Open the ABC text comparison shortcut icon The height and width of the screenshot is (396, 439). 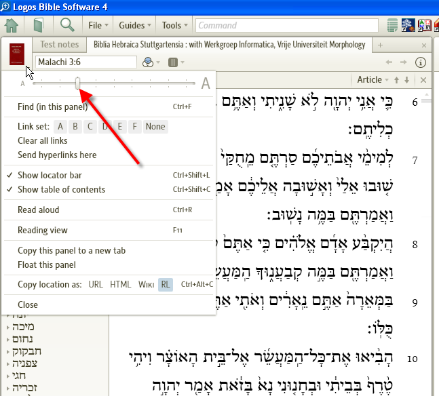pos(425,25)
